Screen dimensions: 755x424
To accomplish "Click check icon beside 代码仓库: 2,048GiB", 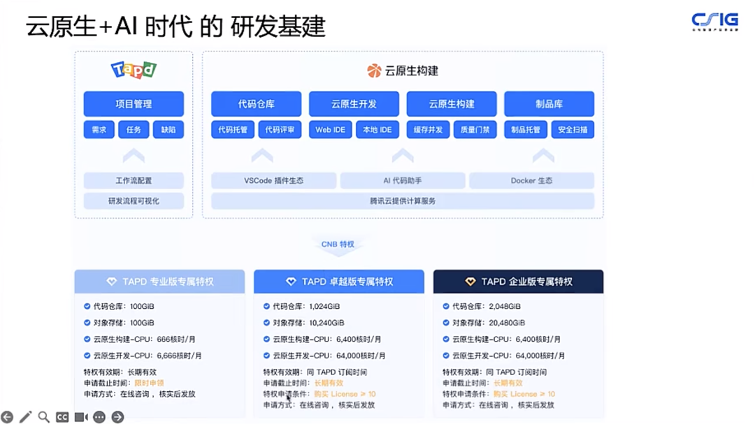I will (446, 306).
